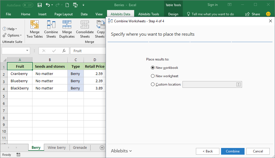Click the smiley feedback icon

268,14
